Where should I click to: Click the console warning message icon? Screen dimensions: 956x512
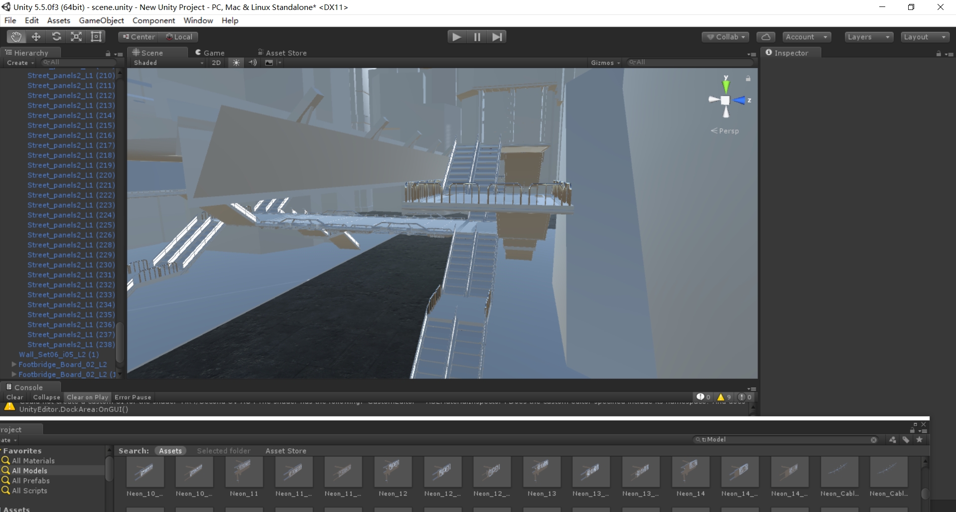point(9,406)
